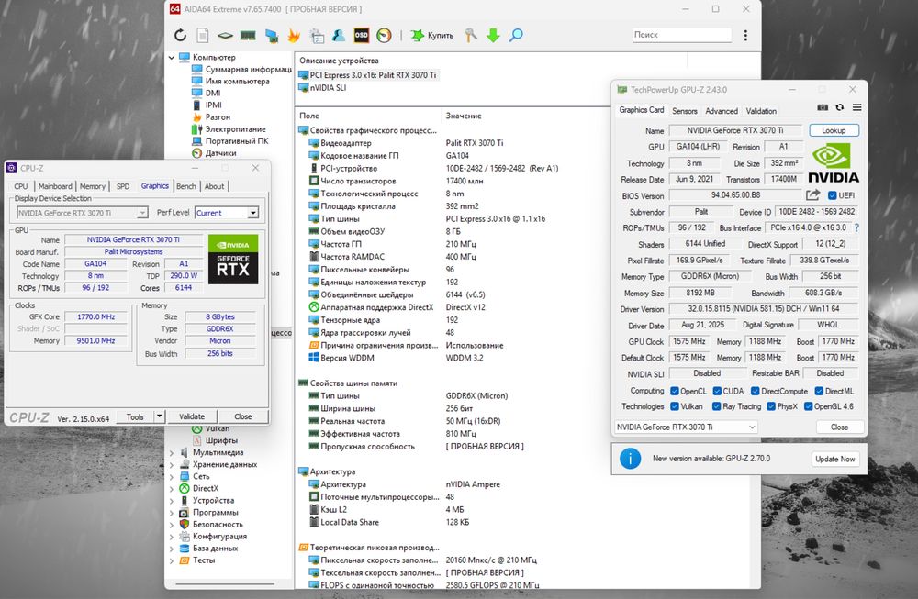918x599 pixels.
Task: Click the green download arrow icon
Action: pos(493,35)
